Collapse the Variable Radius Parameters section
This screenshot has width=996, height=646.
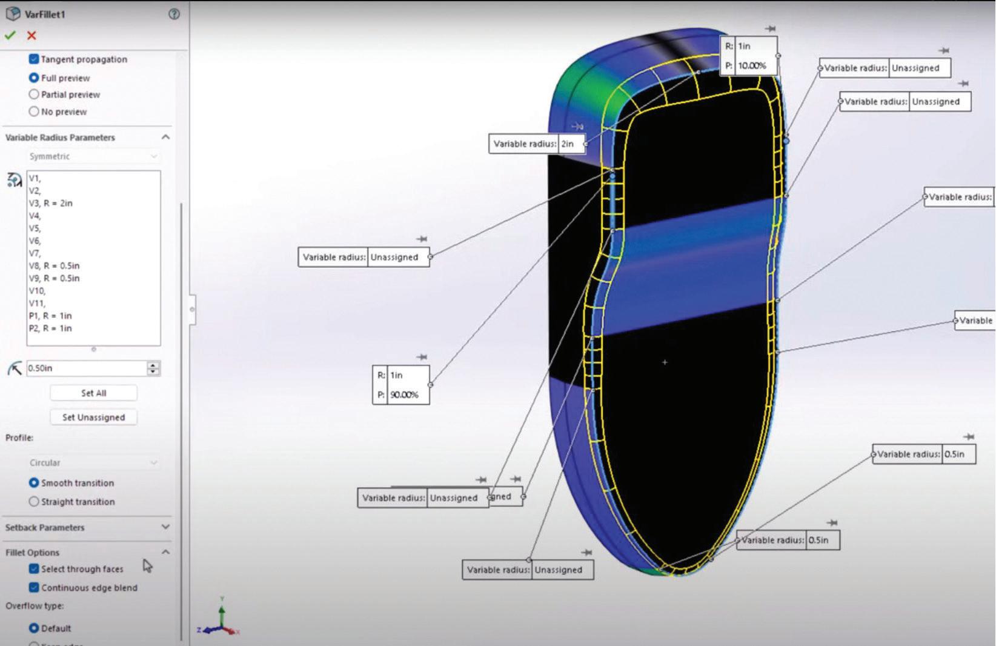pos(165,138)
